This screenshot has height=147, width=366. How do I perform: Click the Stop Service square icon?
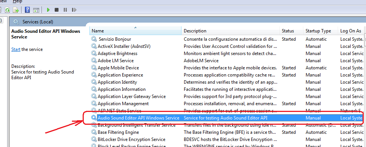[57, 10]
